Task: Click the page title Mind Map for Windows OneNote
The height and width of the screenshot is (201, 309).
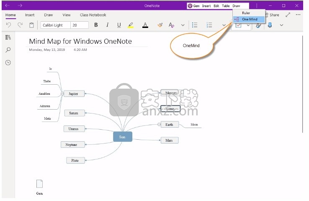Action: 80,41
